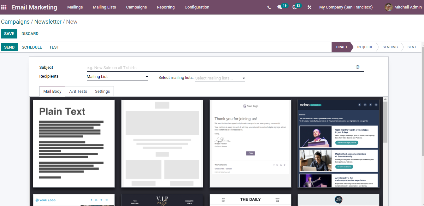This screenshot has height=206, width=424.
Task: Open emoji picker in Subject field
Action: coord(357,67)
